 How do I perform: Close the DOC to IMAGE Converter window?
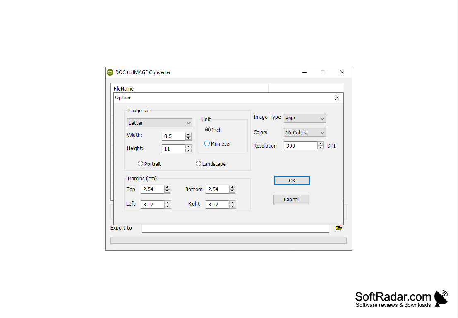[342, 72]
